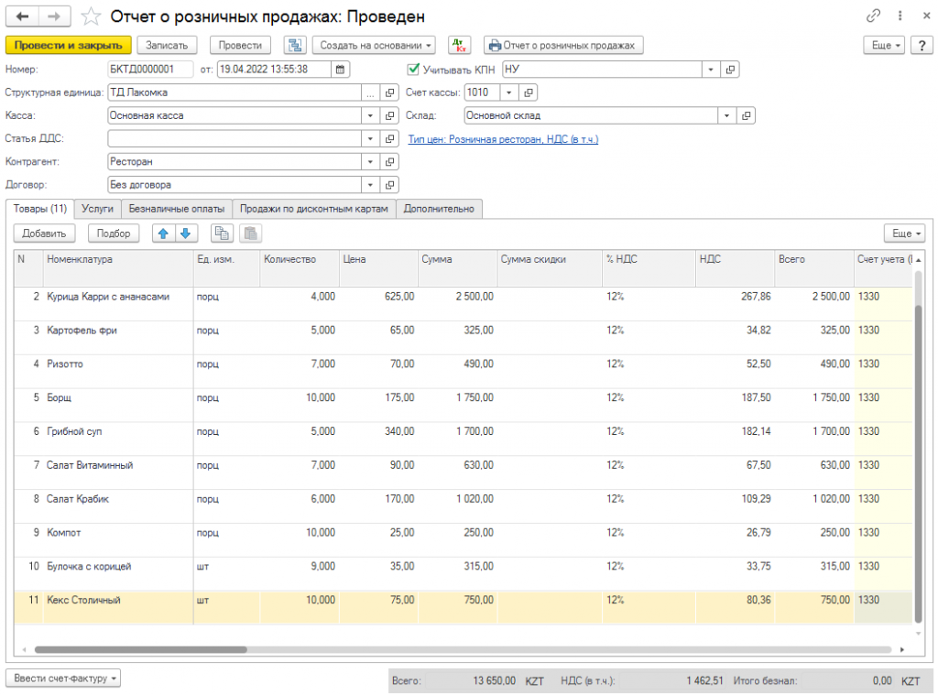Open the calendar picker next to date

[341, 69]
